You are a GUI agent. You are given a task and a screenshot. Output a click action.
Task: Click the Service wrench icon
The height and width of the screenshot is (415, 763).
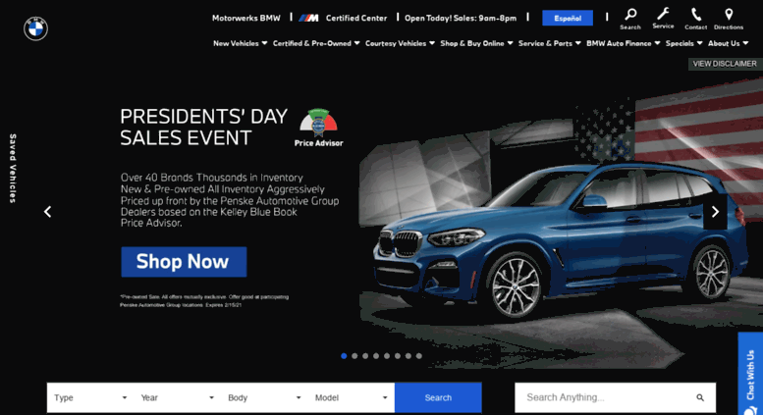[x=663, y=14]
